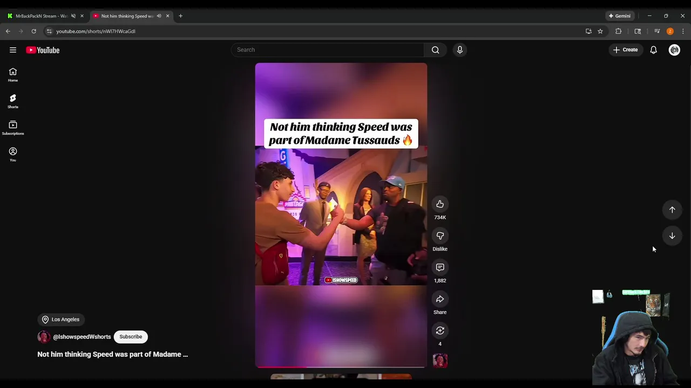Click the magnifier search button
Image resolution: width=691 pixels, height=388 pixels.
pos(435,50)
